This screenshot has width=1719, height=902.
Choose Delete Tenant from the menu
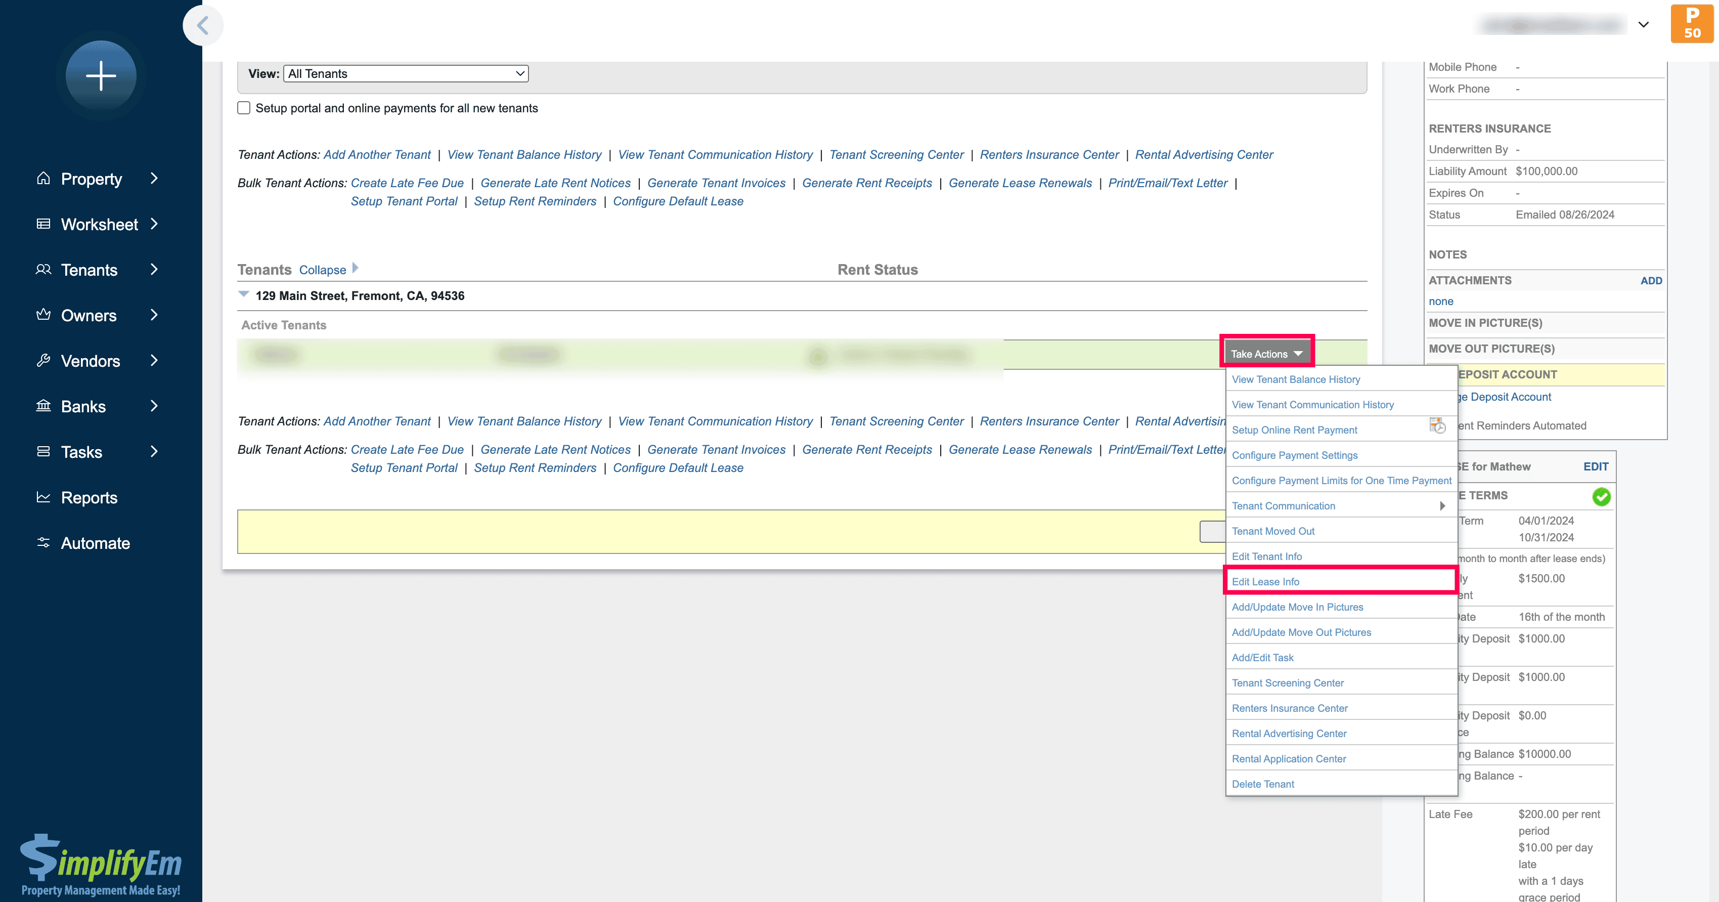click(x=1262, y=784)
